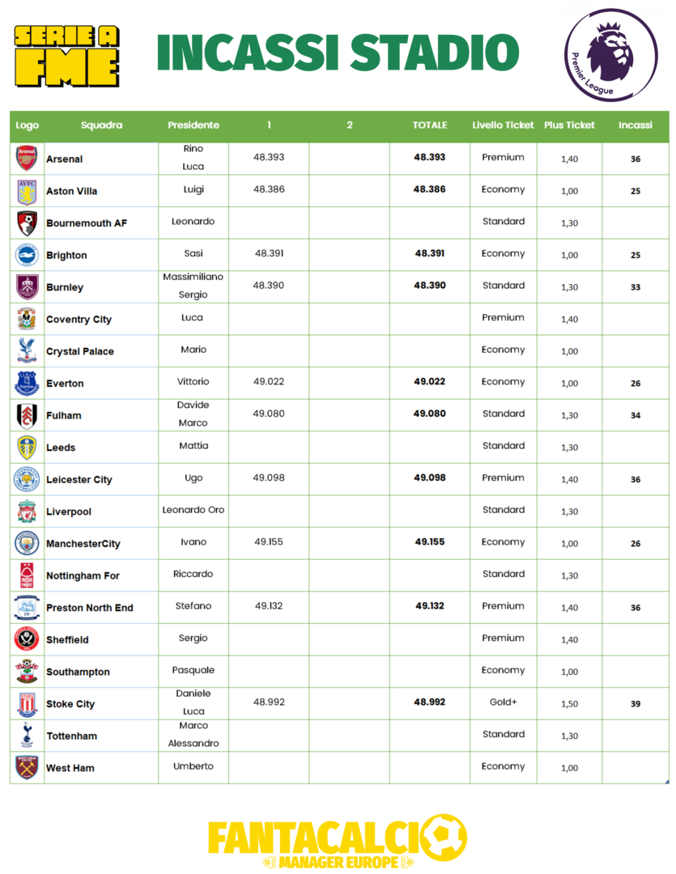The height and width of the screenshot is (874, 676).
Task: Click the West Ham crest
Action: pyautogui.click(x=28, y=767)
